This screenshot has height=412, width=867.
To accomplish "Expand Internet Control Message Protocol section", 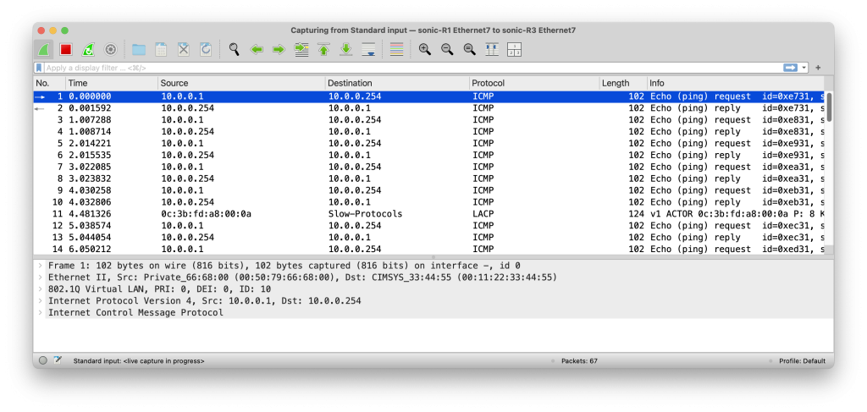I will tap(40, 312).
